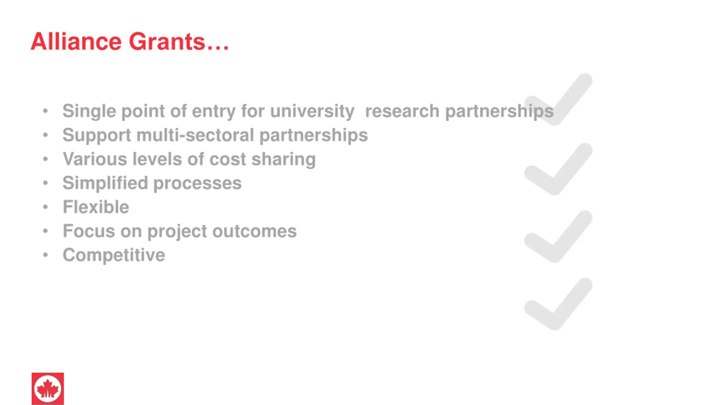This screenshot has height=405, width=720.
Task: Click the bullet dot before 'Single point'
Action: tap(45, 111)
